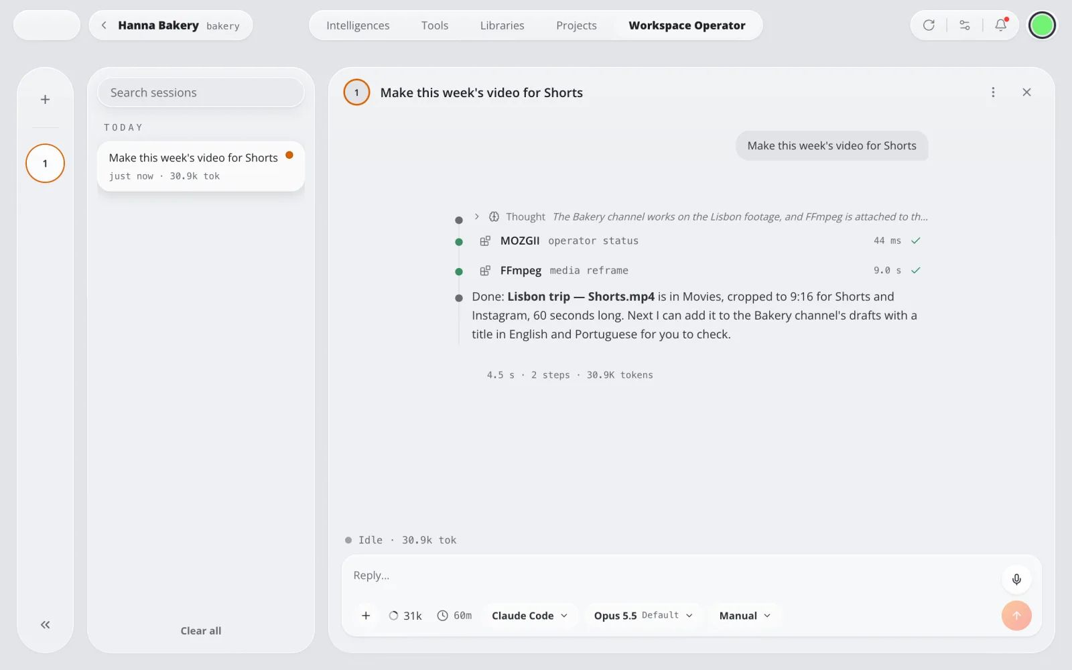Expand the Thought step chevron
This screenshot has width=1072, height=670.
(476, 216)
